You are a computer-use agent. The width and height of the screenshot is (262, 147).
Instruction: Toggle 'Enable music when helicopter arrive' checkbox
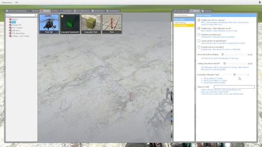pos(199,28)
